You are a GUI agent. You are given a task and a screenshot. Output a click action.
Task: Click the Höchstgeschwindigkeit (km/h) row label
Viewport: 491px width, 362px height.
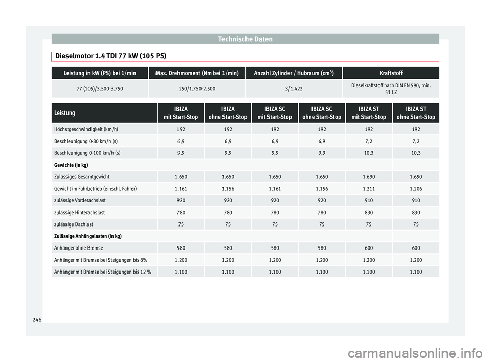click(x=86, y=129)
